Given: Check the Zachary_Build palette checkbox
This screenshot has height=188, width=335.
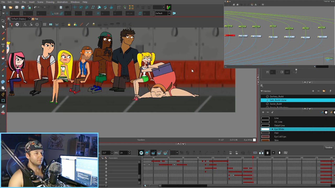Looking at the screenshot, I should (x=267, y=97).
